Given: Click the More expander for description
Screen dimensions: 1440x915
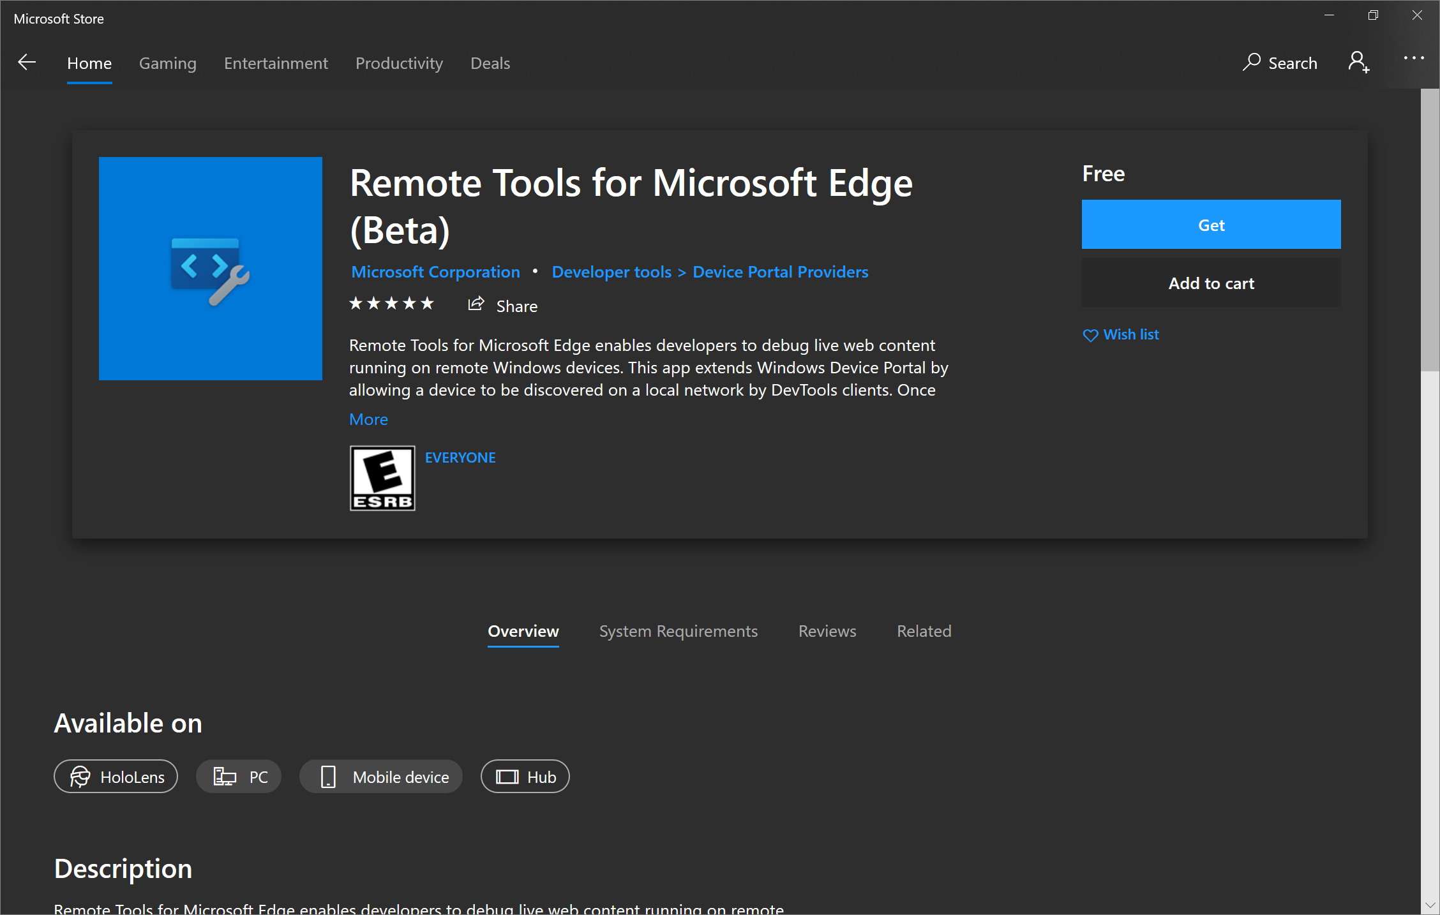Looking at the screenshot, I should coord(368,419).
